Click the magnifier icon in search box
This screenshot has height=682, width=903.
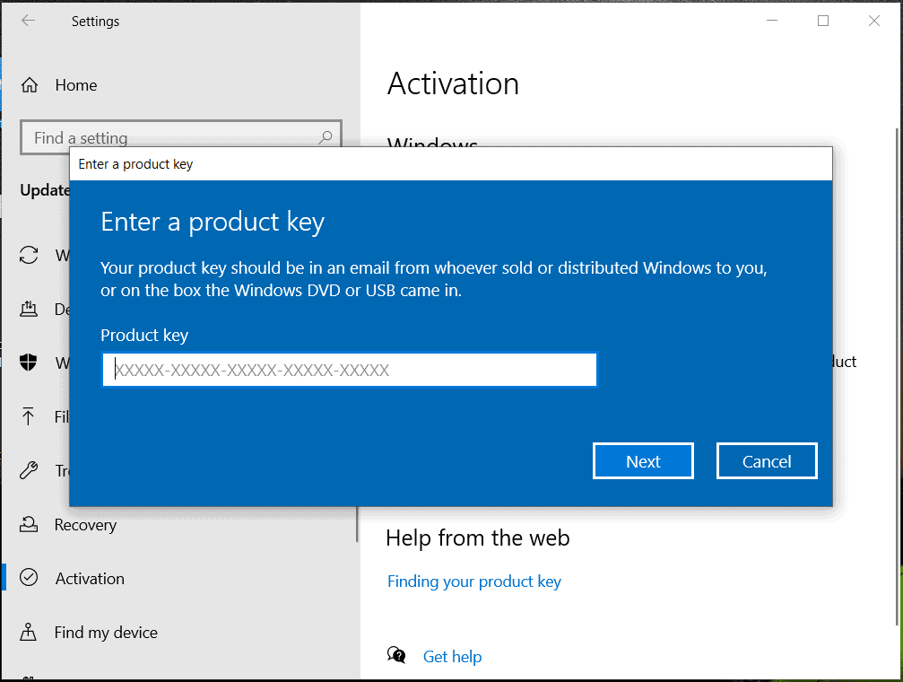tap(326, 137)
